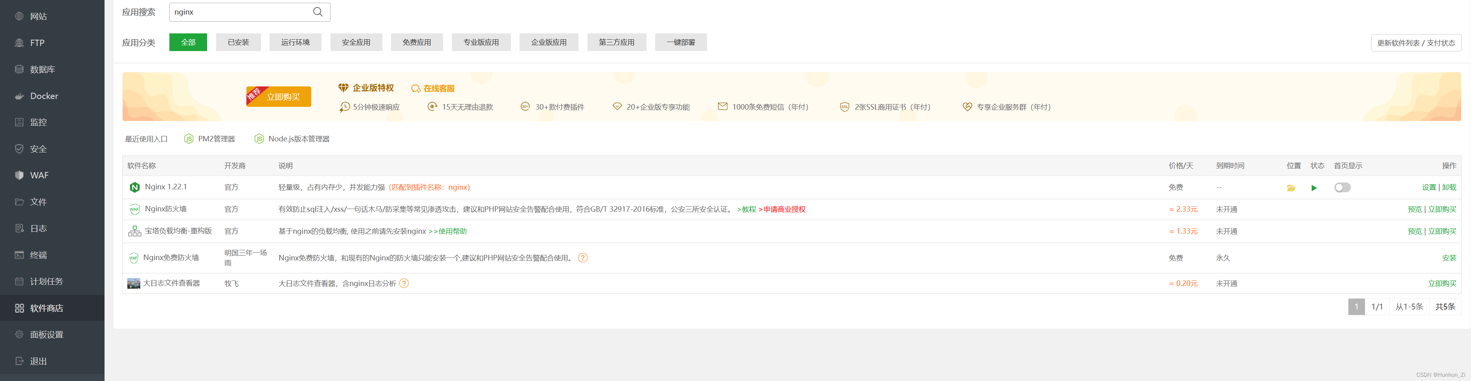
Task: Switch to the 已安装 category tab
Action: [x=238, y=42]
